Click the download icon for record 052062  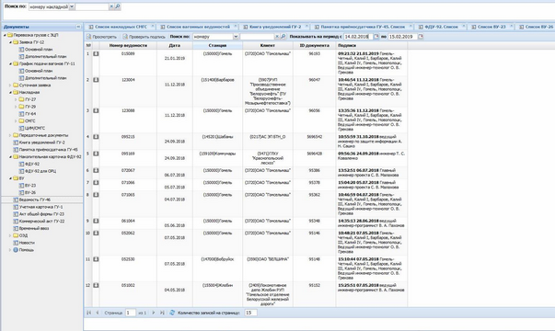pyautogui.click(x=96, y=233)
